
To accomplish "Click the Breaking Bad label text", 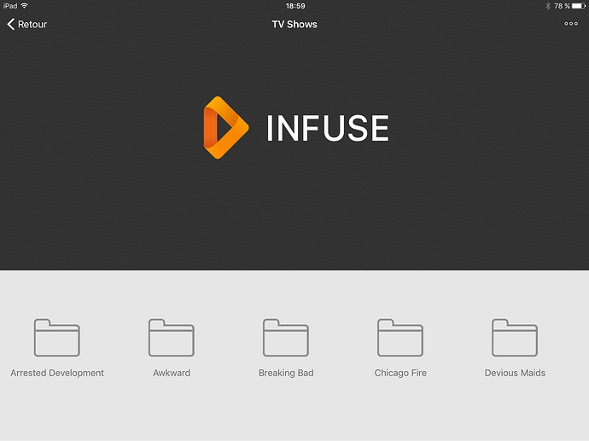I will tap(286, 373).
